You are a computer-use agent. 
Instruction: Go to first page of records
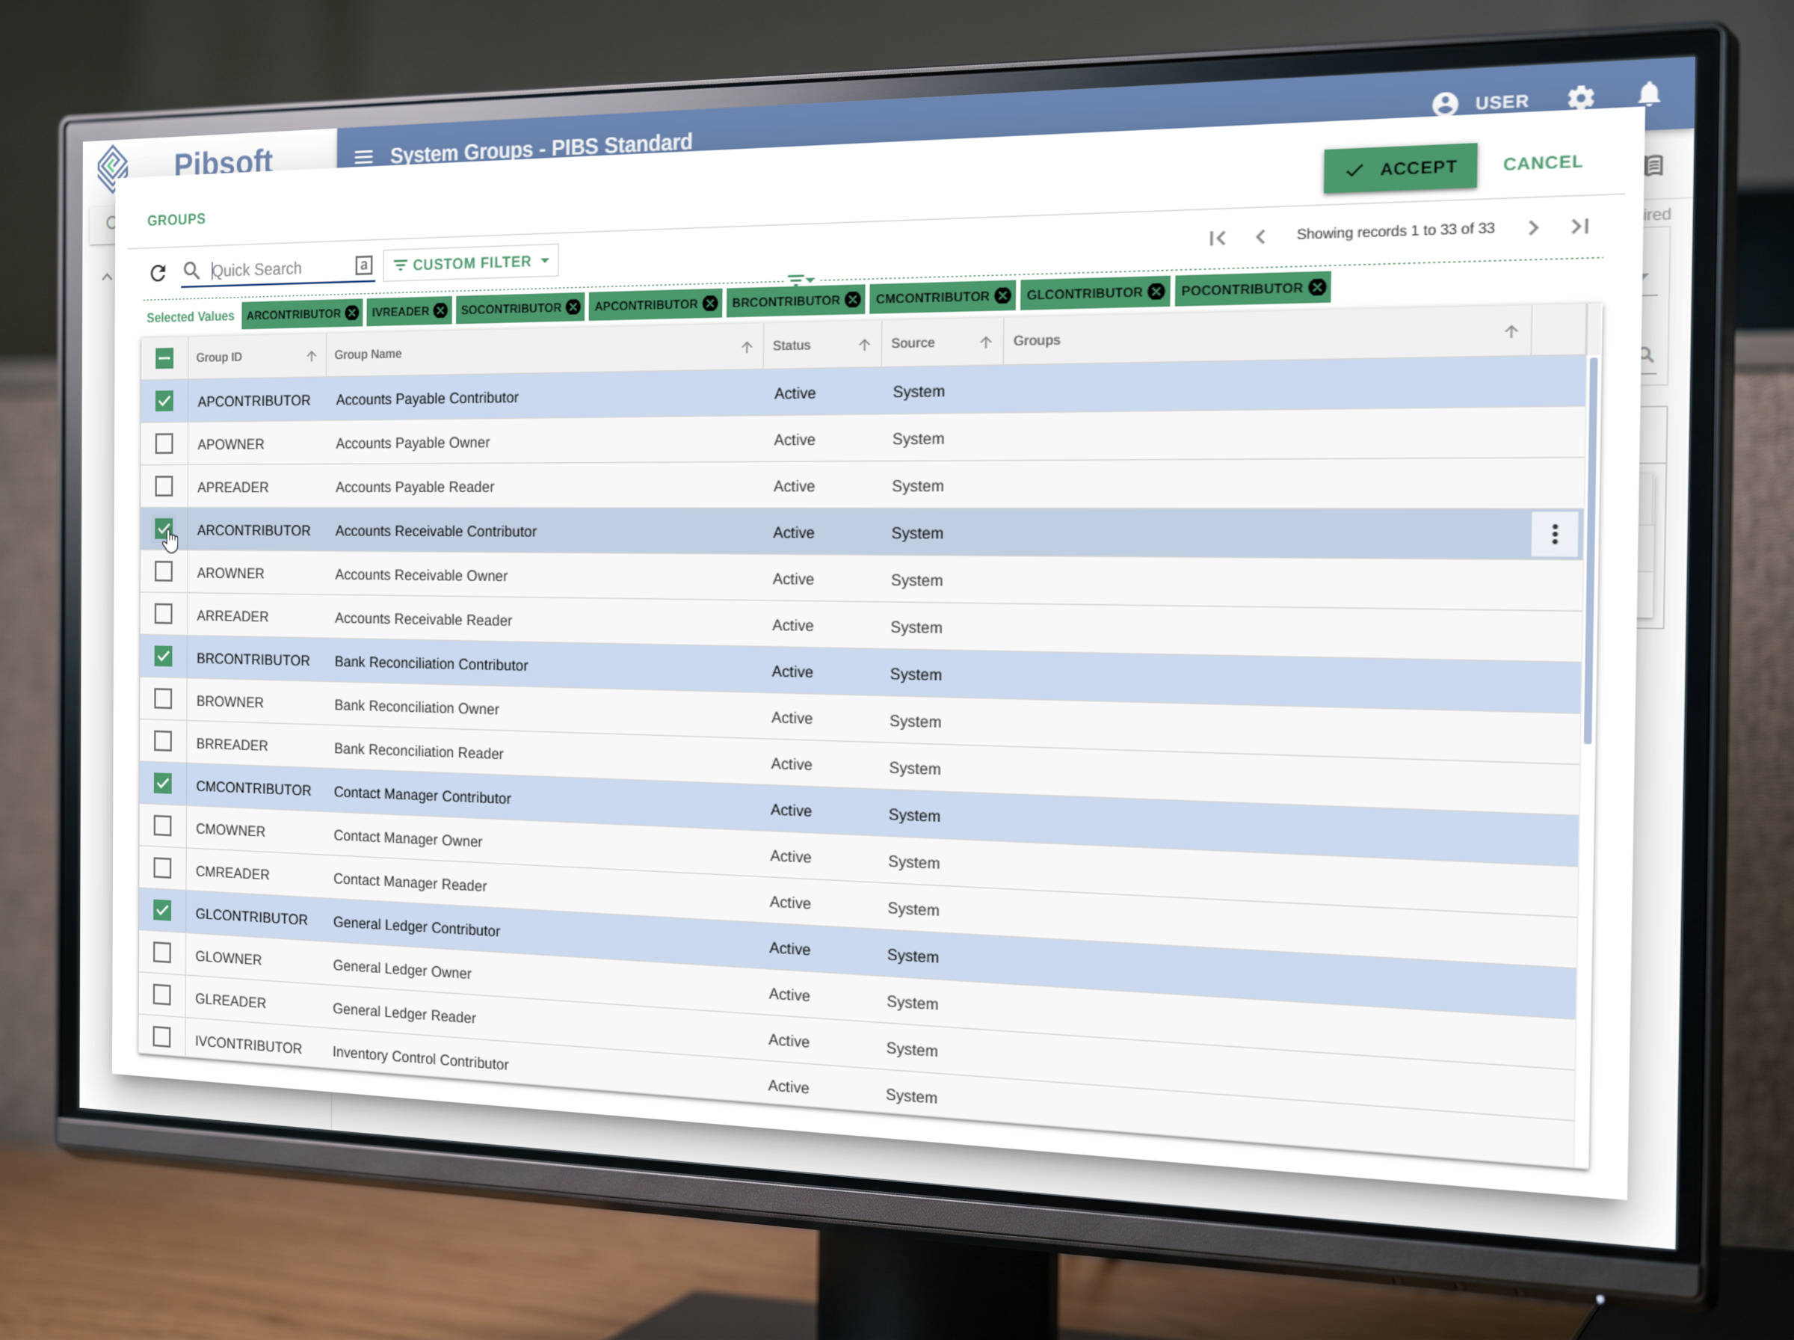(1217, 238)
